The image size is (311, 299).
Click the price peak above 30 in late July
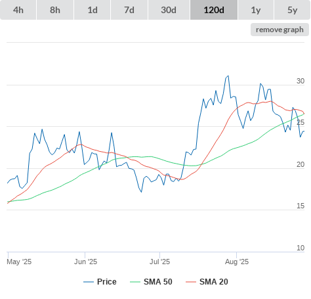tap(228, 76)
